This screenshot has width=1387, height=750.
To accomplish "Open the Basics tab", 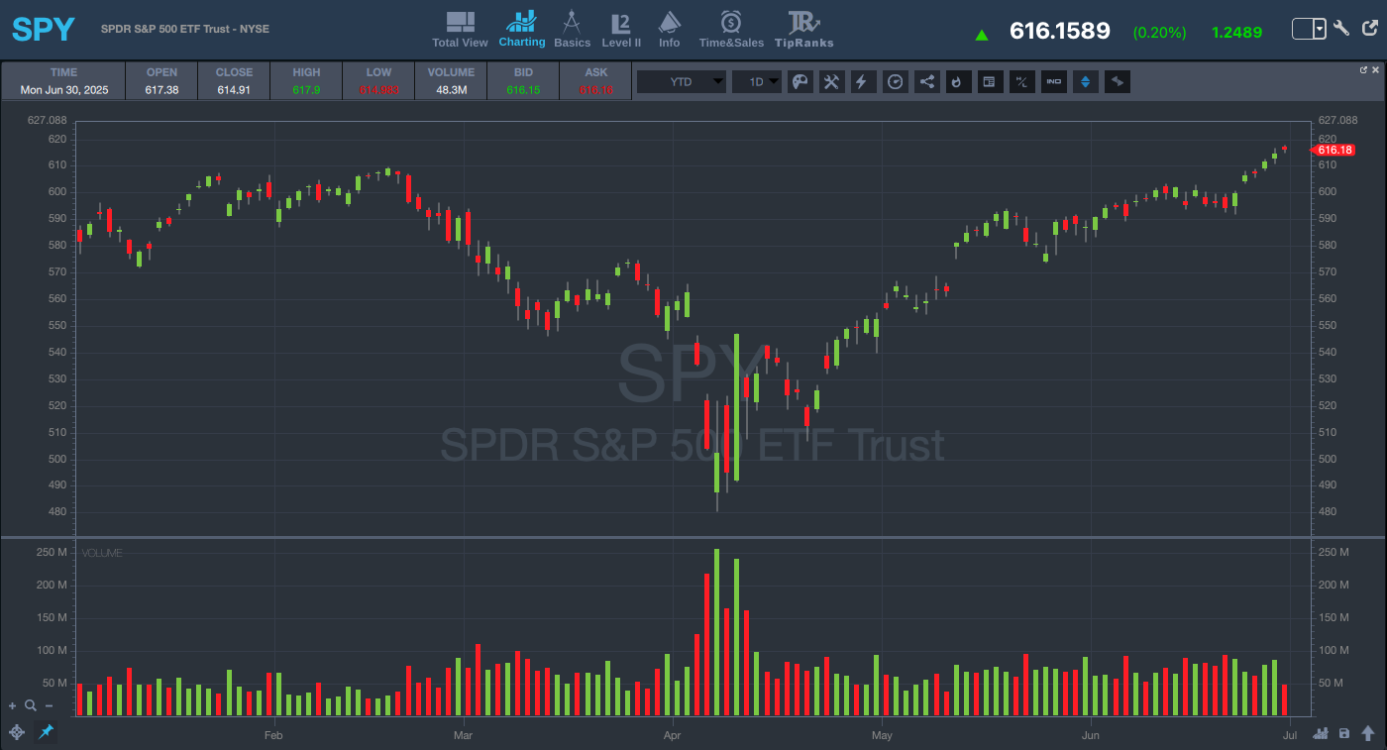I will pyautogui.click(x=572, y=30).
